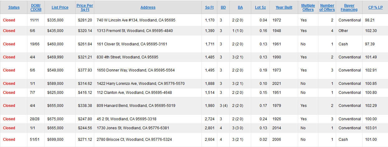Sort by Year Built header
Viewport: 388px width, 147px height.
284,7
